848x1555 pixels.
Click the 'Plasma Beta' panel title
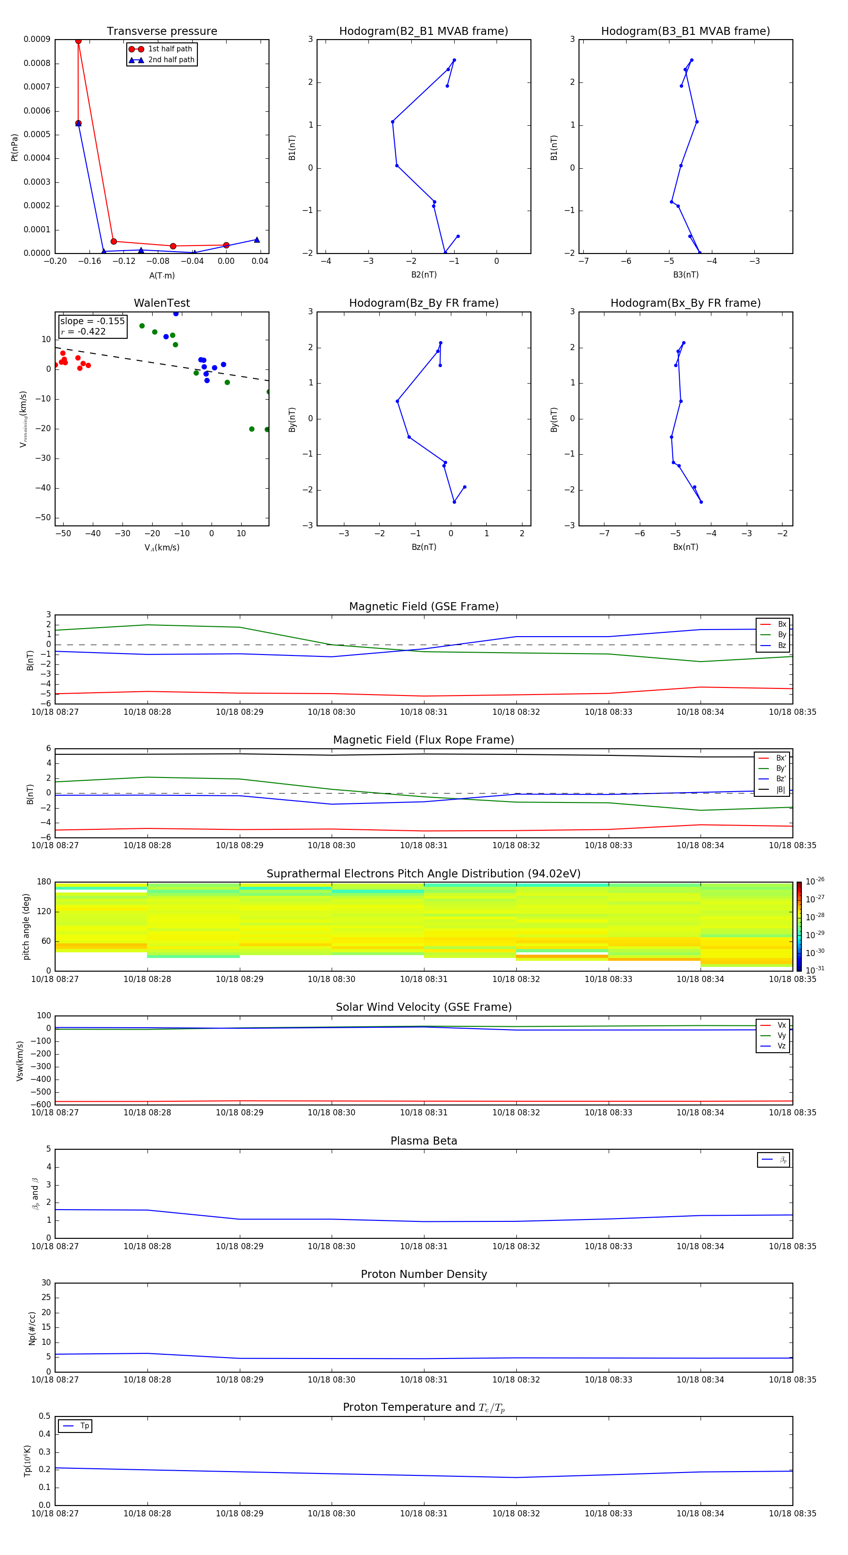click(x=424, y=1141)
